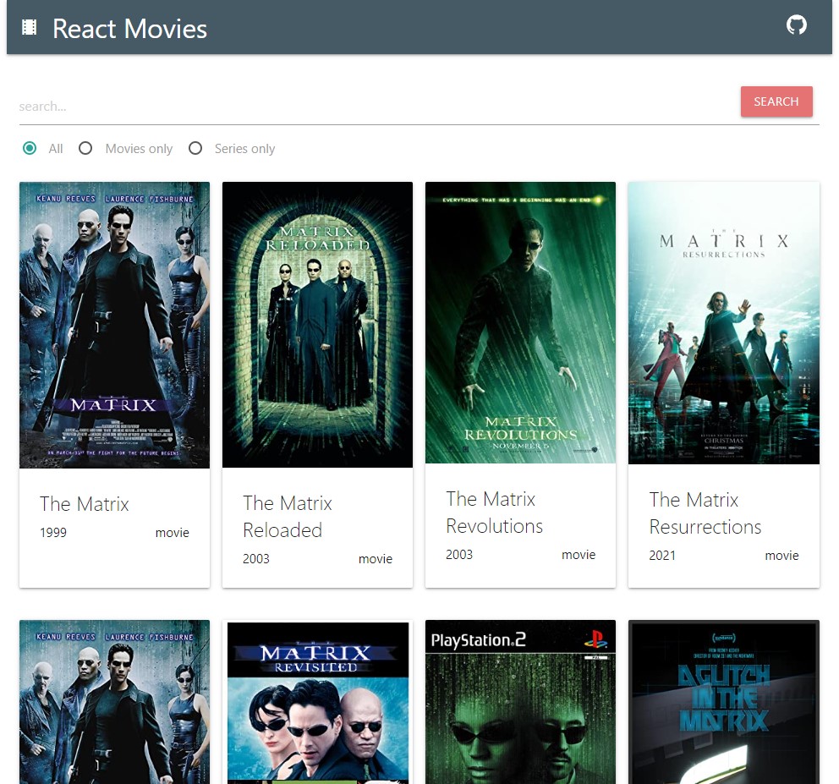Click the title text 'The Matrix Revolutions'
Screen dimensions: 839x784
pos(495,513)
